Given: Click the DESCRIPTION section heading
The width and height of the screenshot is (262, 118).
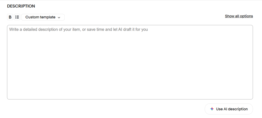Looking at the screenshot, I should [x=21, y=6].
